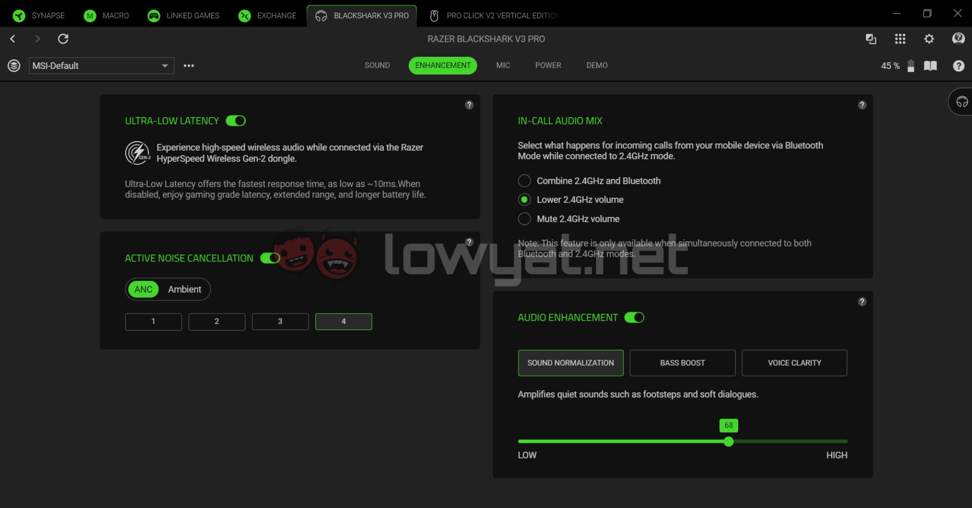Open the Linked Games tab
The height and width of the screenshot is (508, 972).
183,16
